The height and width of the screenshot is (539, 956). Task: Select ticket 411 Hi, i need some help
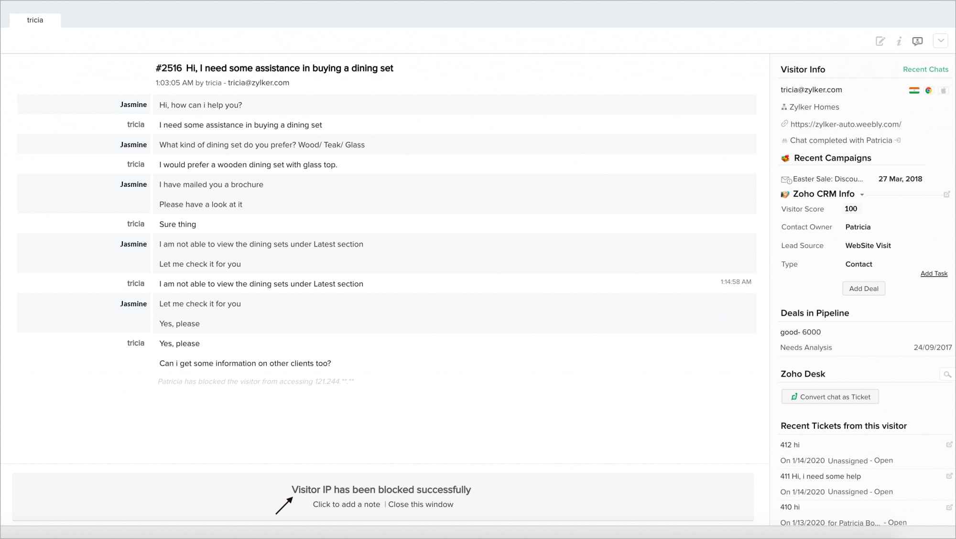click(x=820, y=476)
